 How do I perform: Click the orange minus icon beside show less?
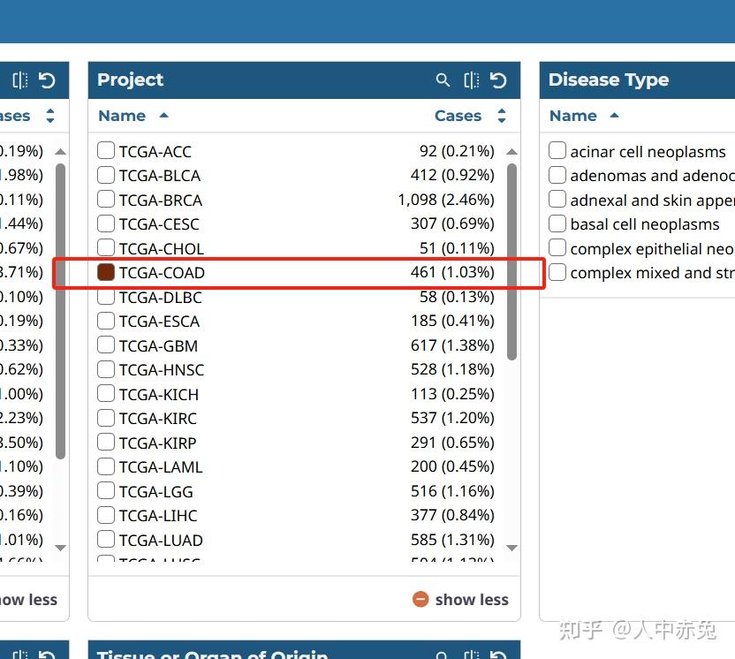(x=420, y=600)
